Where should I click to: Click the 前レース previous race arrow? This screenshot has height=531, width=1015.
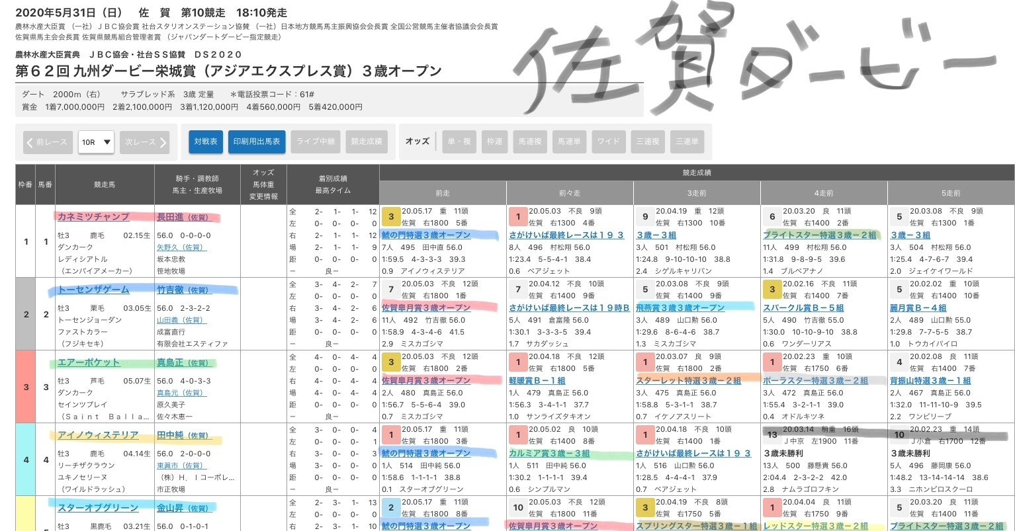[x=47, y=142]
